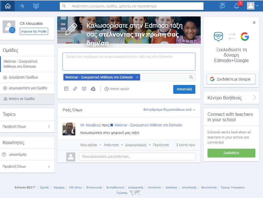The image size is (263, 198).
Task: Remove the Webinar recipient tag
Action: click(x=137, y=77)
